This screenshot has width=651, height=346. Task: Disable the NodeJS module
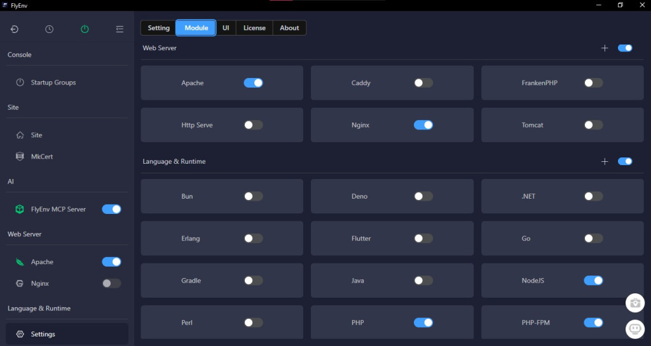593,281
